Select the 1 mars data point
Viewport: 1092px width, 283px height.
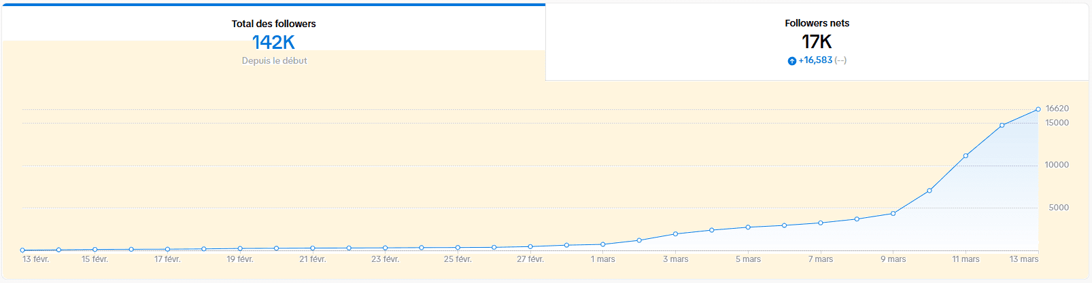603,244
